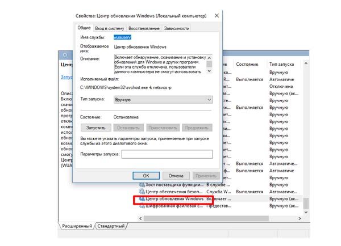Open the Вход в систему tab
The height and width of the screenshot is (246, 341).
click(x=109, y=28)
